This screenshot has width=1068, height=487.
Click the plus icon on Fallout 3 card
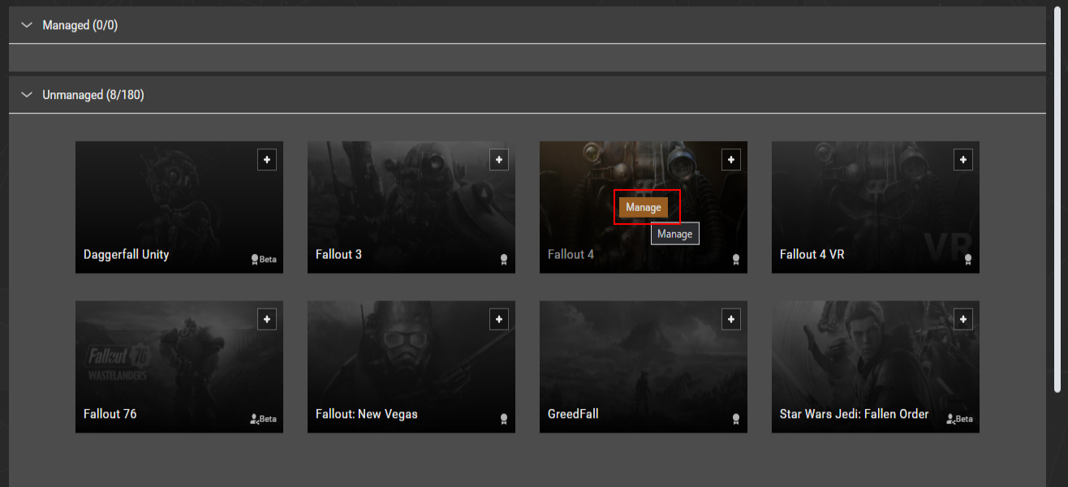pos(499,160)
